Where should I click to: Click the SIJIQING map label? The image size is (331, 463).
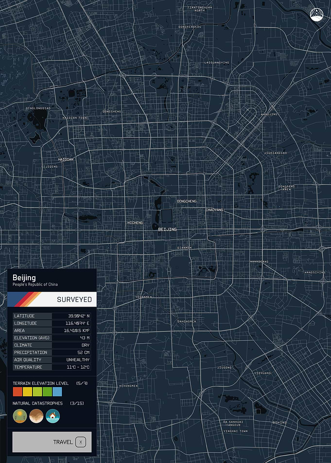[50, 167]
